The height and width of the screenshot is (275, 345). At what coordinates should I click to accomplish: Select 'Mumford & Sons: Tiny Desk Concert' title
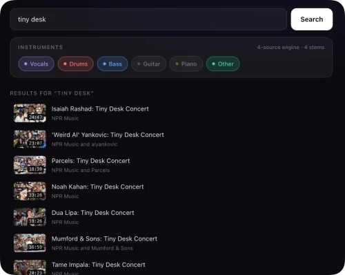point(104,239)
